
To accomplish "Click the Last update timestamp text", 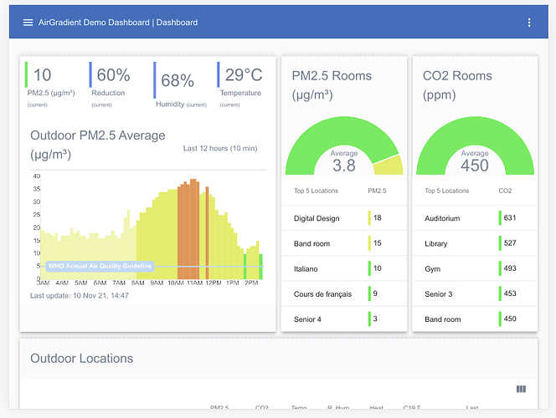I will 80,296.
